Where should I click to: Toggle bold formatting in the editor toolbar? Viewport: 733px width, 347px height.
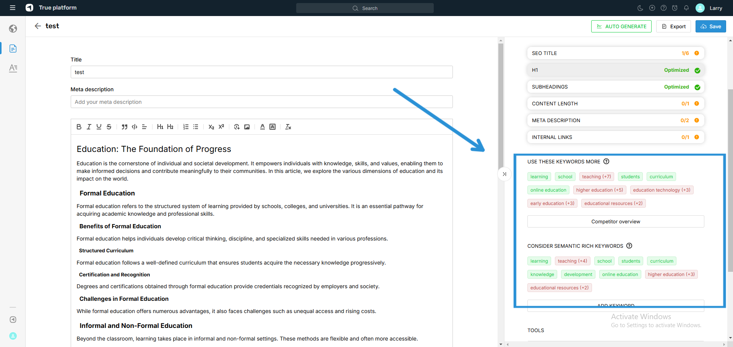click(x=79, y=127)
